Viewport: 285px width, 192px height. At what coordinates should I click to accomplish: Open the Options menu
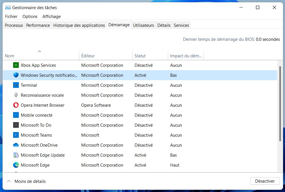(30, 16)
